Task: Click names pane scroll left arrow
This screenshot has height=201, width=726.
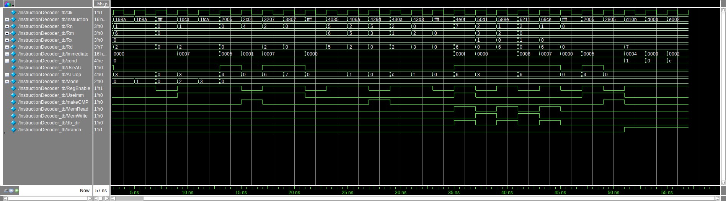Action: click(x=5, y=198)
